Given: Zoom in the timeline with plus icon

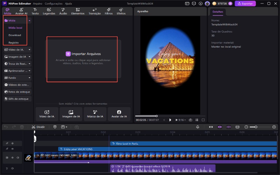Looking at the screenshot, I should point(274,127).
